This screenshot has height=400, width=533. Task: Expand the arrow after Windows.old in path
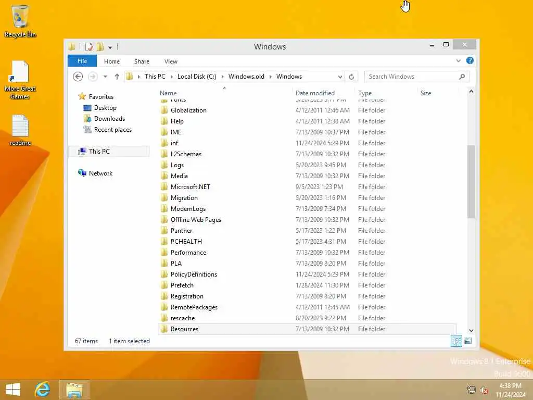pyautogui.click(x=271, y=77)
